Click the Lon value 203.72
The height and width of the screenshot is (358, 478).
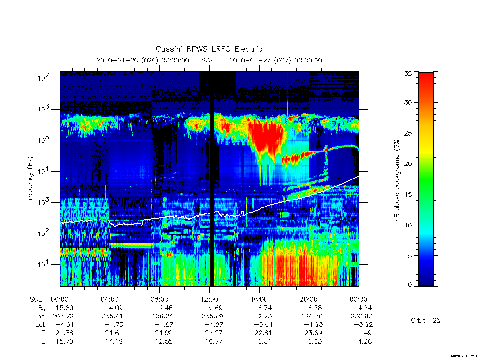pos(63,317)
